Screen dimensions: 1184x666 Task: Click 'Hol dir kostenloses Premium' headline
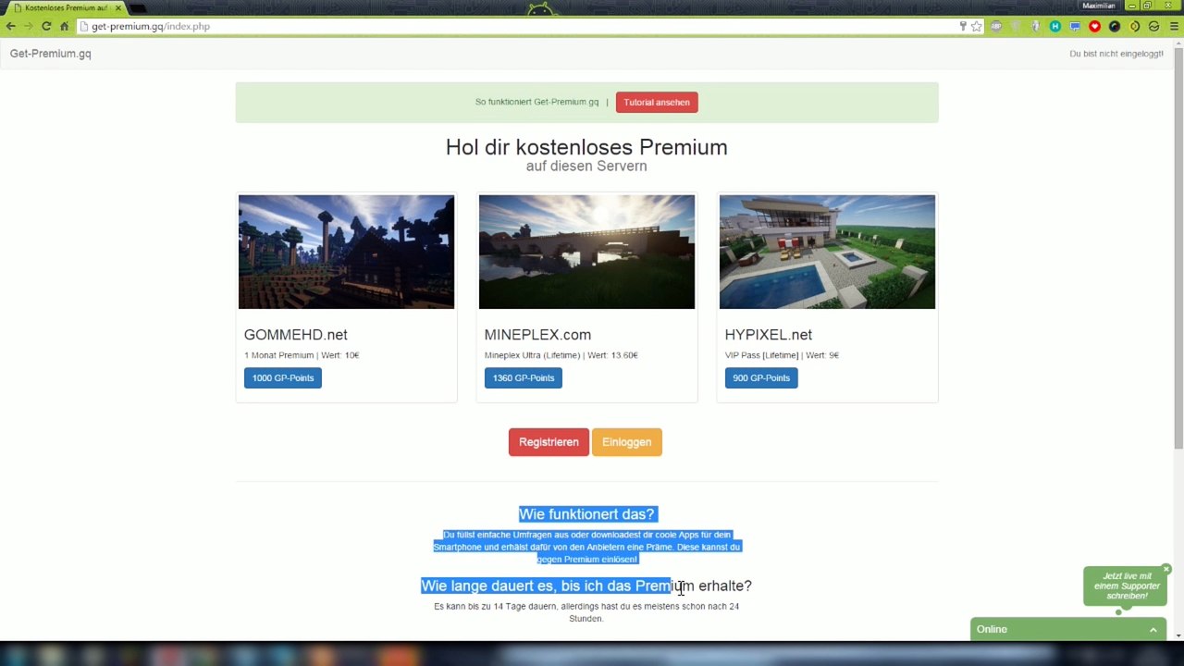(586, 147)
